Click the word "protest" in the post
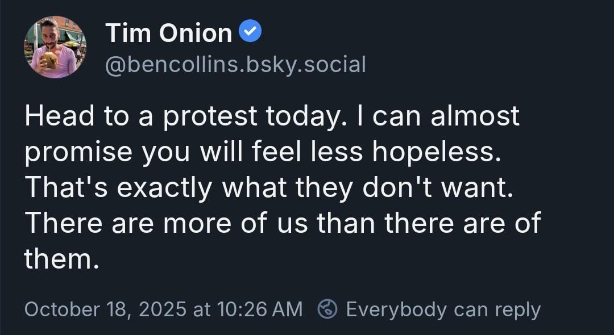 click(x=210, y=116)
